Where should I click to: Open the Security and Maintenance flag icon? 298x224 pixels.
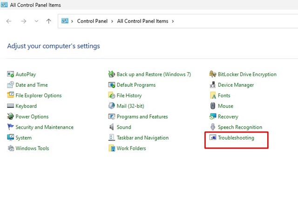point(11,127)
